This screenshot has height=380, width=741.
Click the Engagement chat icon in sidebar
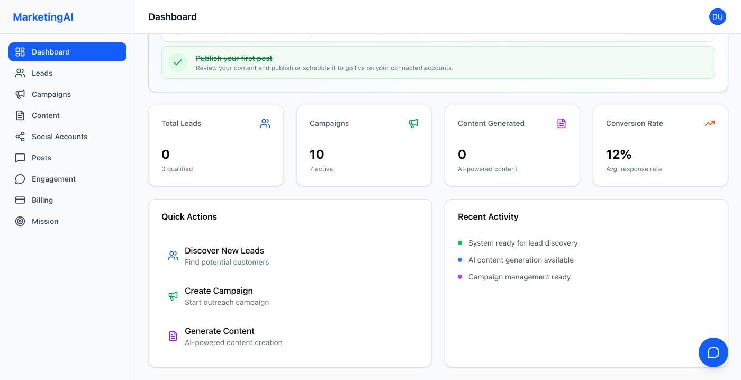click(20, 179)
